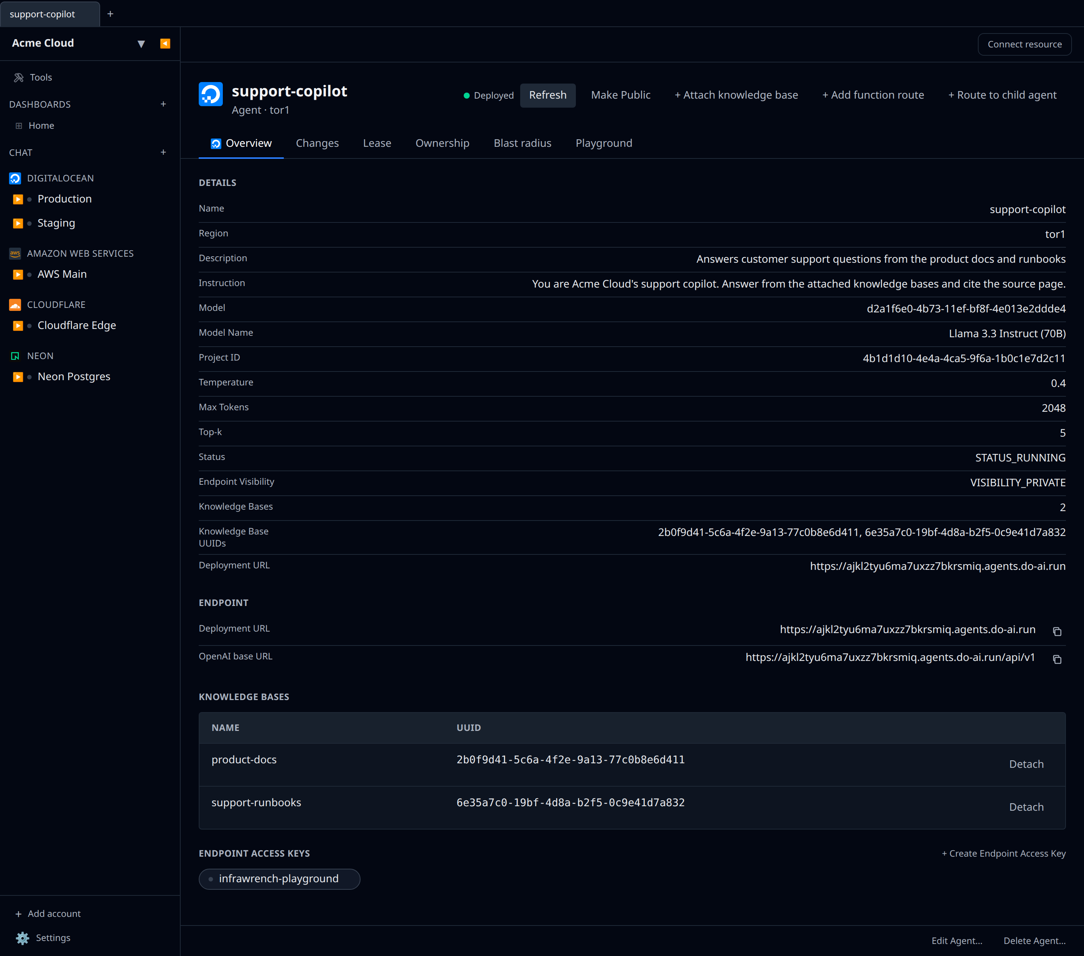
Task: Detach the product-docs knowledge base
Action: (x=1026, y=764)
